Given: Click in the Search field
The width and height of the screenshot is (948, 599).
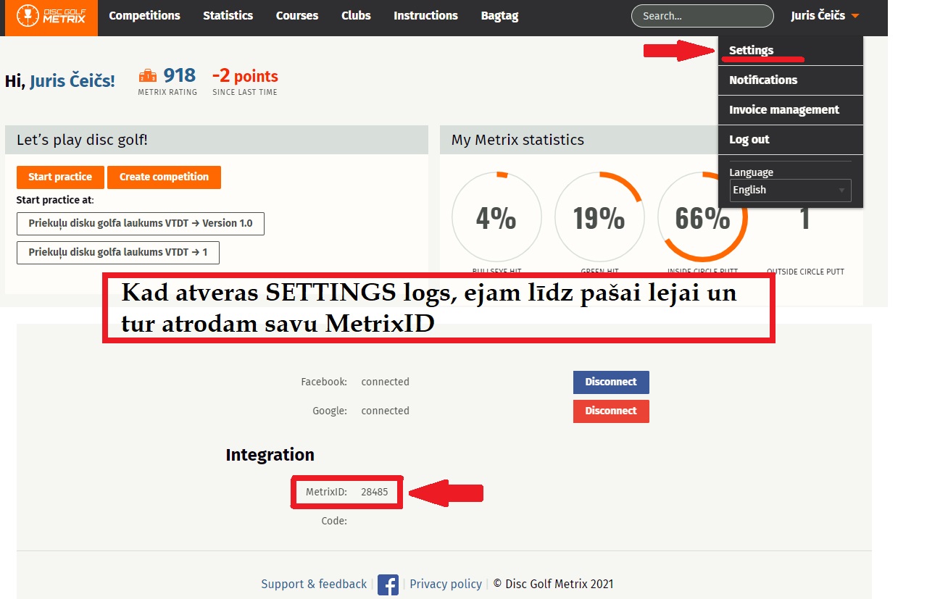Looking at the screenshot, I should (x=702, y=16).
